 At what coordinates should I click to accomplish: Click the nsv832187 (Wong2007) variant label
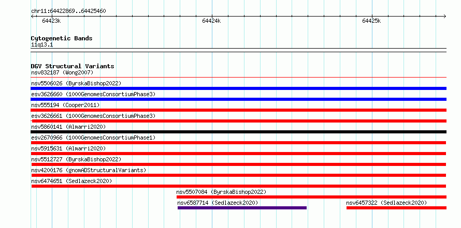click(62, 72)
